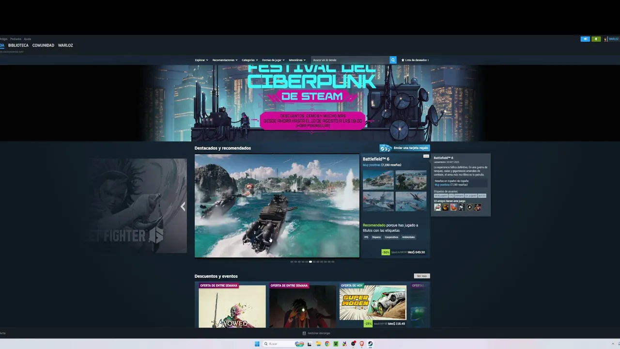This screenshot has height=349, width=620.
Task: Click the gift card icon
Action: [386, 148]
